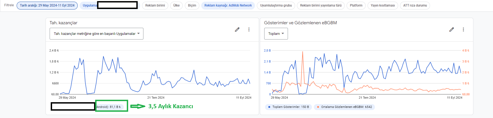Open Reklam kaynağı: AdMob Network filter
The width and height of the screenshot is (493, 118).
coord(228,5)
